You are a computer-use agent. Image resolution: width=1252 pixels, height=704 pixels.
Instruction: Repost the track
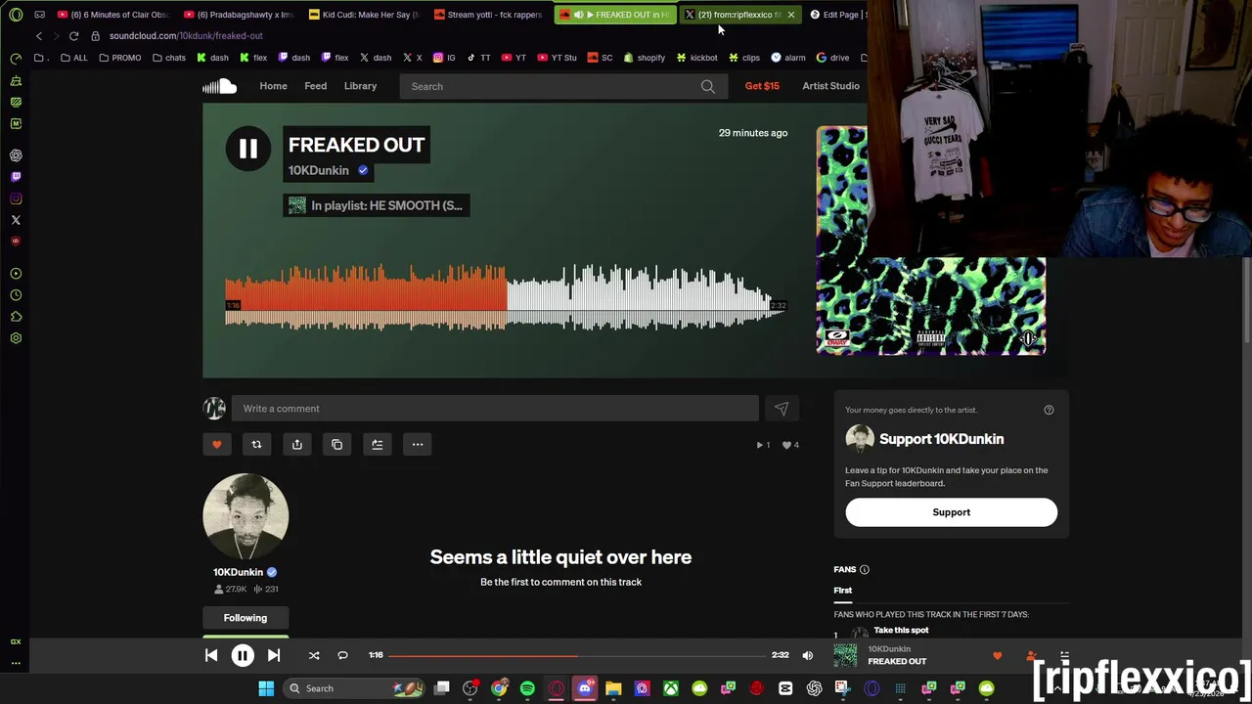pos(256,445)
